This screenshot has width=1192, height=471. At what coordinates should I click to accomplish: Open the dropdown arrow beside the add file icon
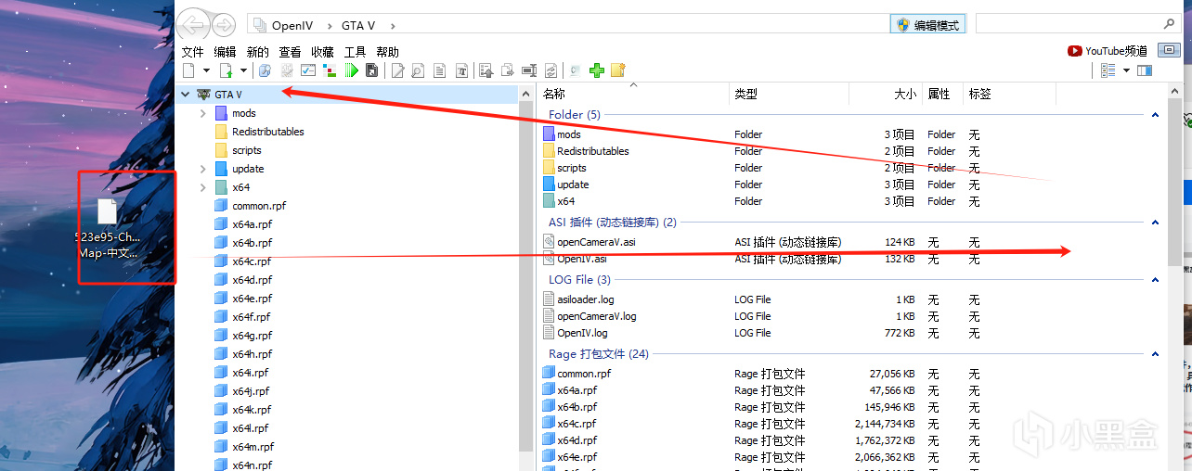coord(243,70)
